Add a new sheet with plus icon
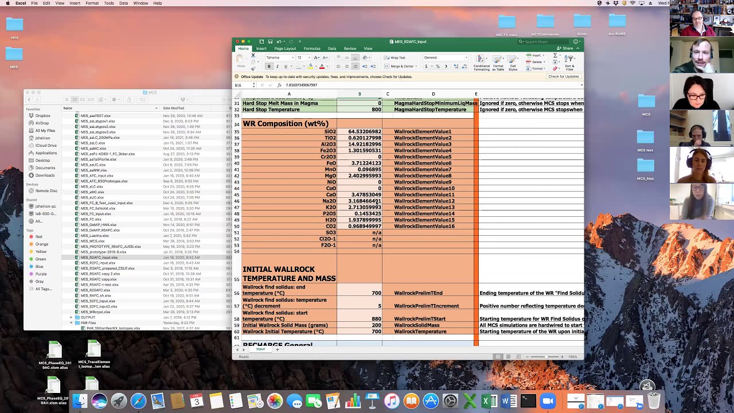Image resolution: width=734 pixels, height=413 pixels. pyautogui.click(x=278, y=349)
